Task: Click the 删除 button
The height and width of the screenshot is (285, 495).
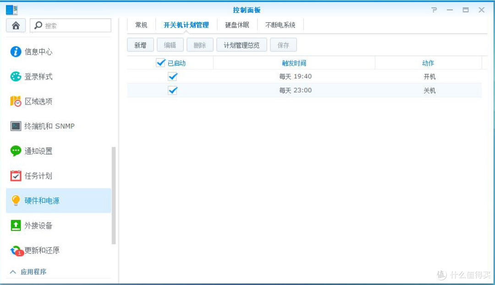Action: (200, 45)
